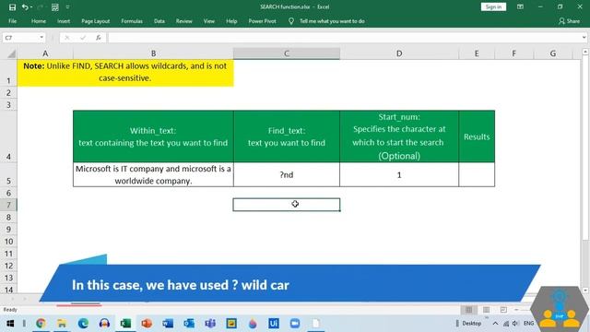
Task: Switch to the Home tab
Action: click(x=39, y=21)
